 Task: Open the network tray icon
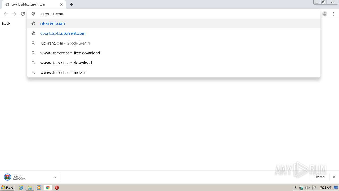pyautogui.click(x=301, y=188)
